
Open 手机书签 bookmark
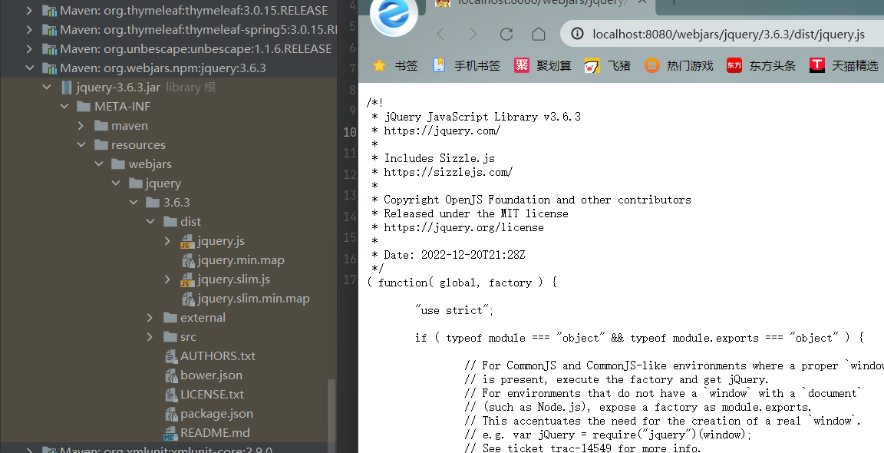(x=467, y=66)
